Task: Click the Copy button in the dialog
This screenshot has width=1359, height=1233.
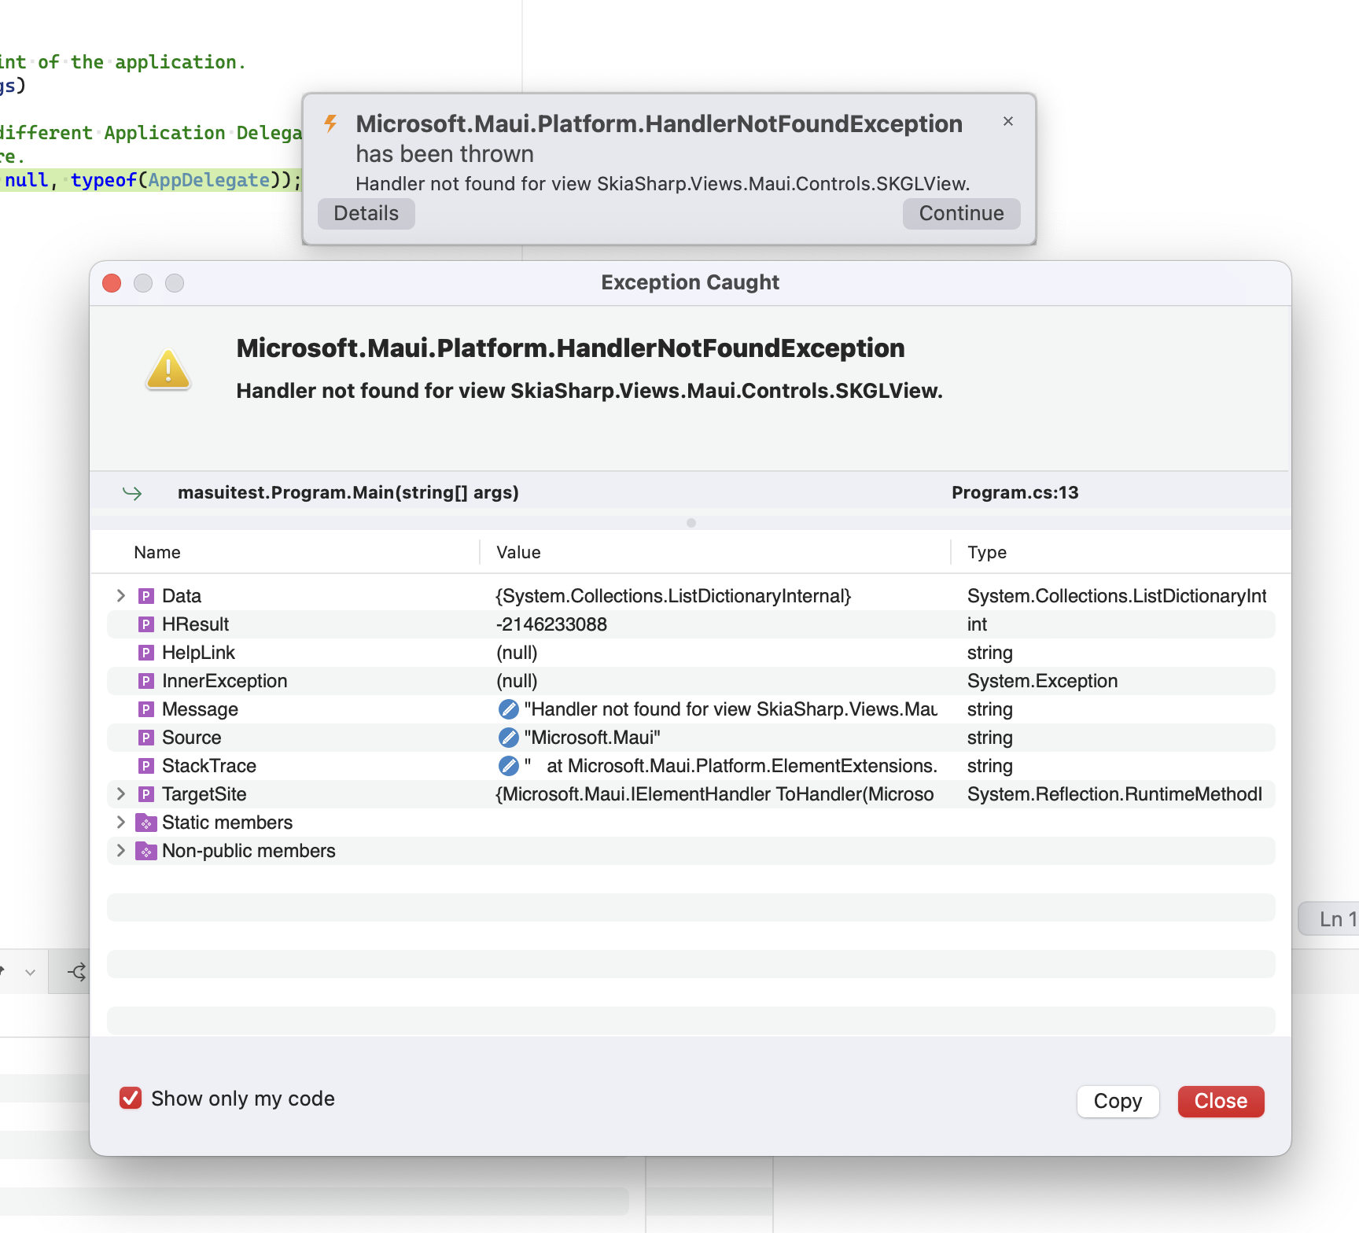Action: click(1118, 1101)
